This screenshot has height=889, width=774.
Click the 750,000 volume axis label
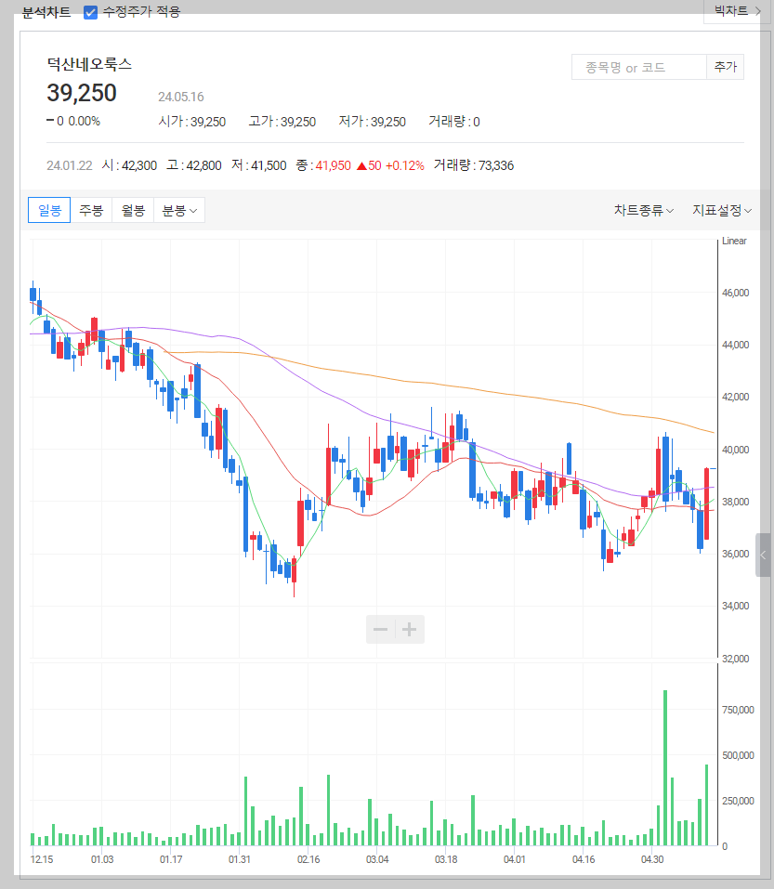738,710
